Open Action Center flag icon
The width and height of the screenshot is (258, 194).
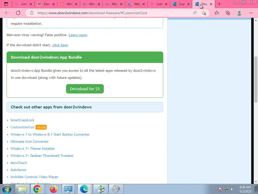pos(220,189)
